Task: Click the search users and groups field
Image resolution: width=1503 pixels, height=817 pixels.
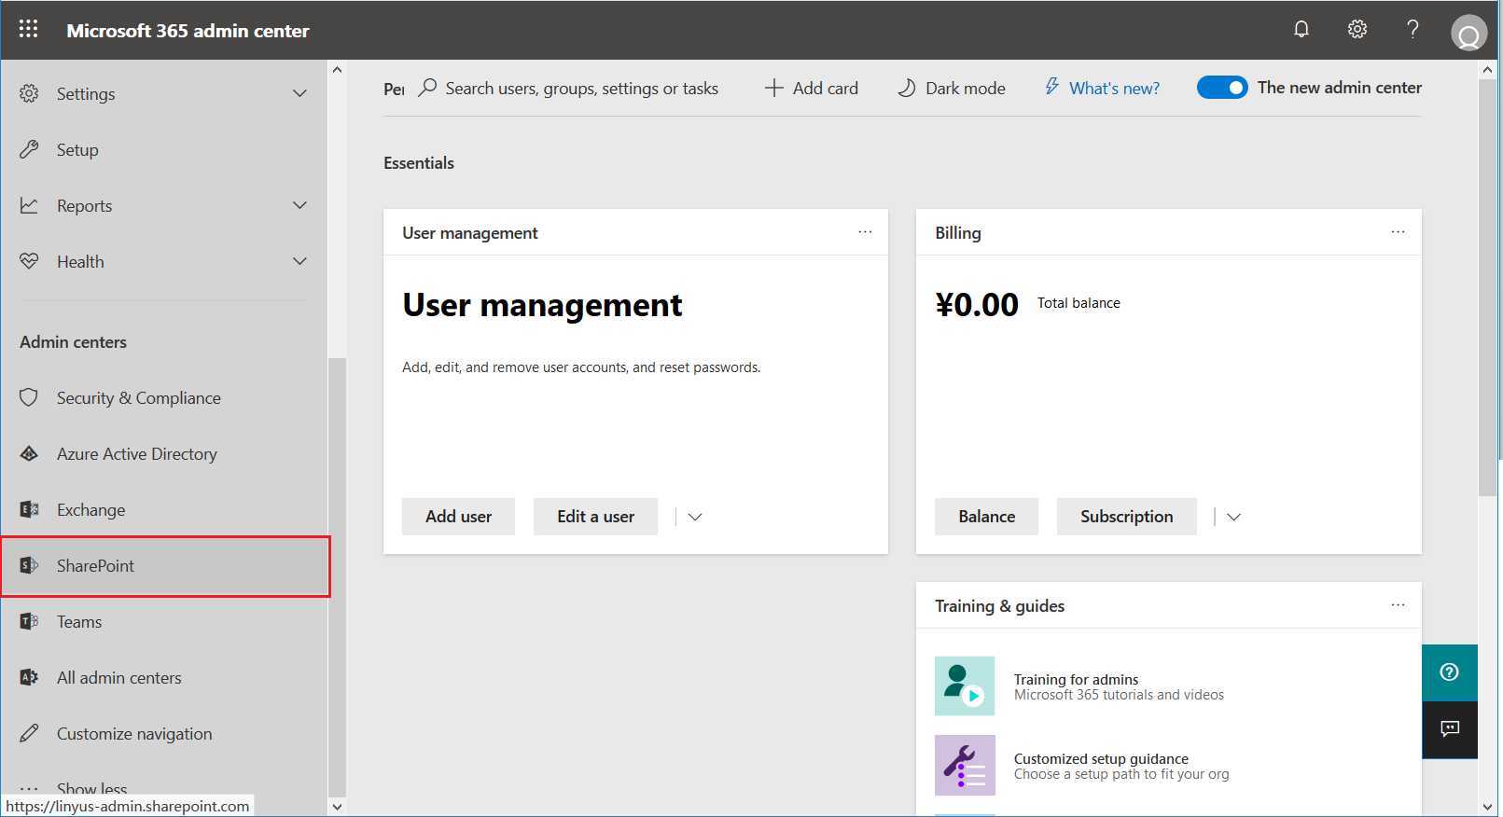Action: [581, 88]
